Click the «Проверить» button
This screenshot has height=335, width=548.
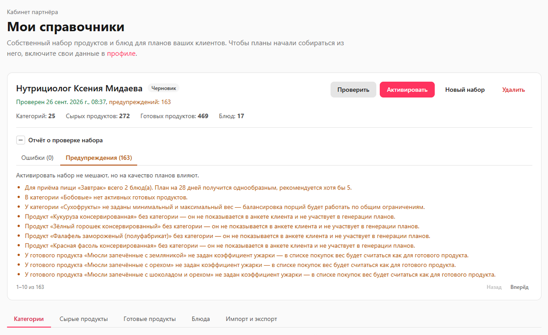[353, 90]
